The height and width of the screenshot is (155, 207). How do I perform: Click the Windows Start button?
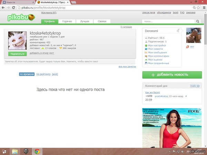4,151
